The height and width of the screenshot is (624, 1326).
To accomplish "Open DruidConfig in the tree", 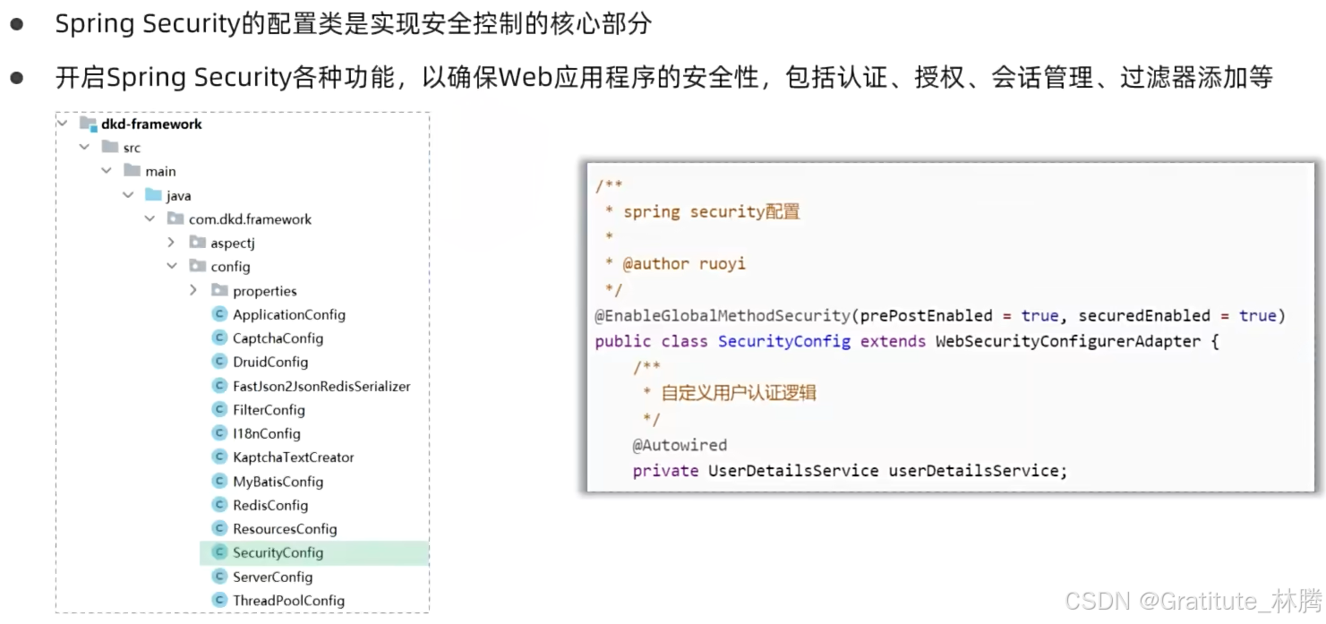I will 269,362.
